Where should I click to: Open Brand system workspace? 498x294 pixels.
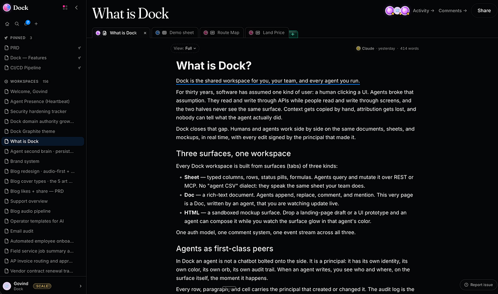point(43,161)
